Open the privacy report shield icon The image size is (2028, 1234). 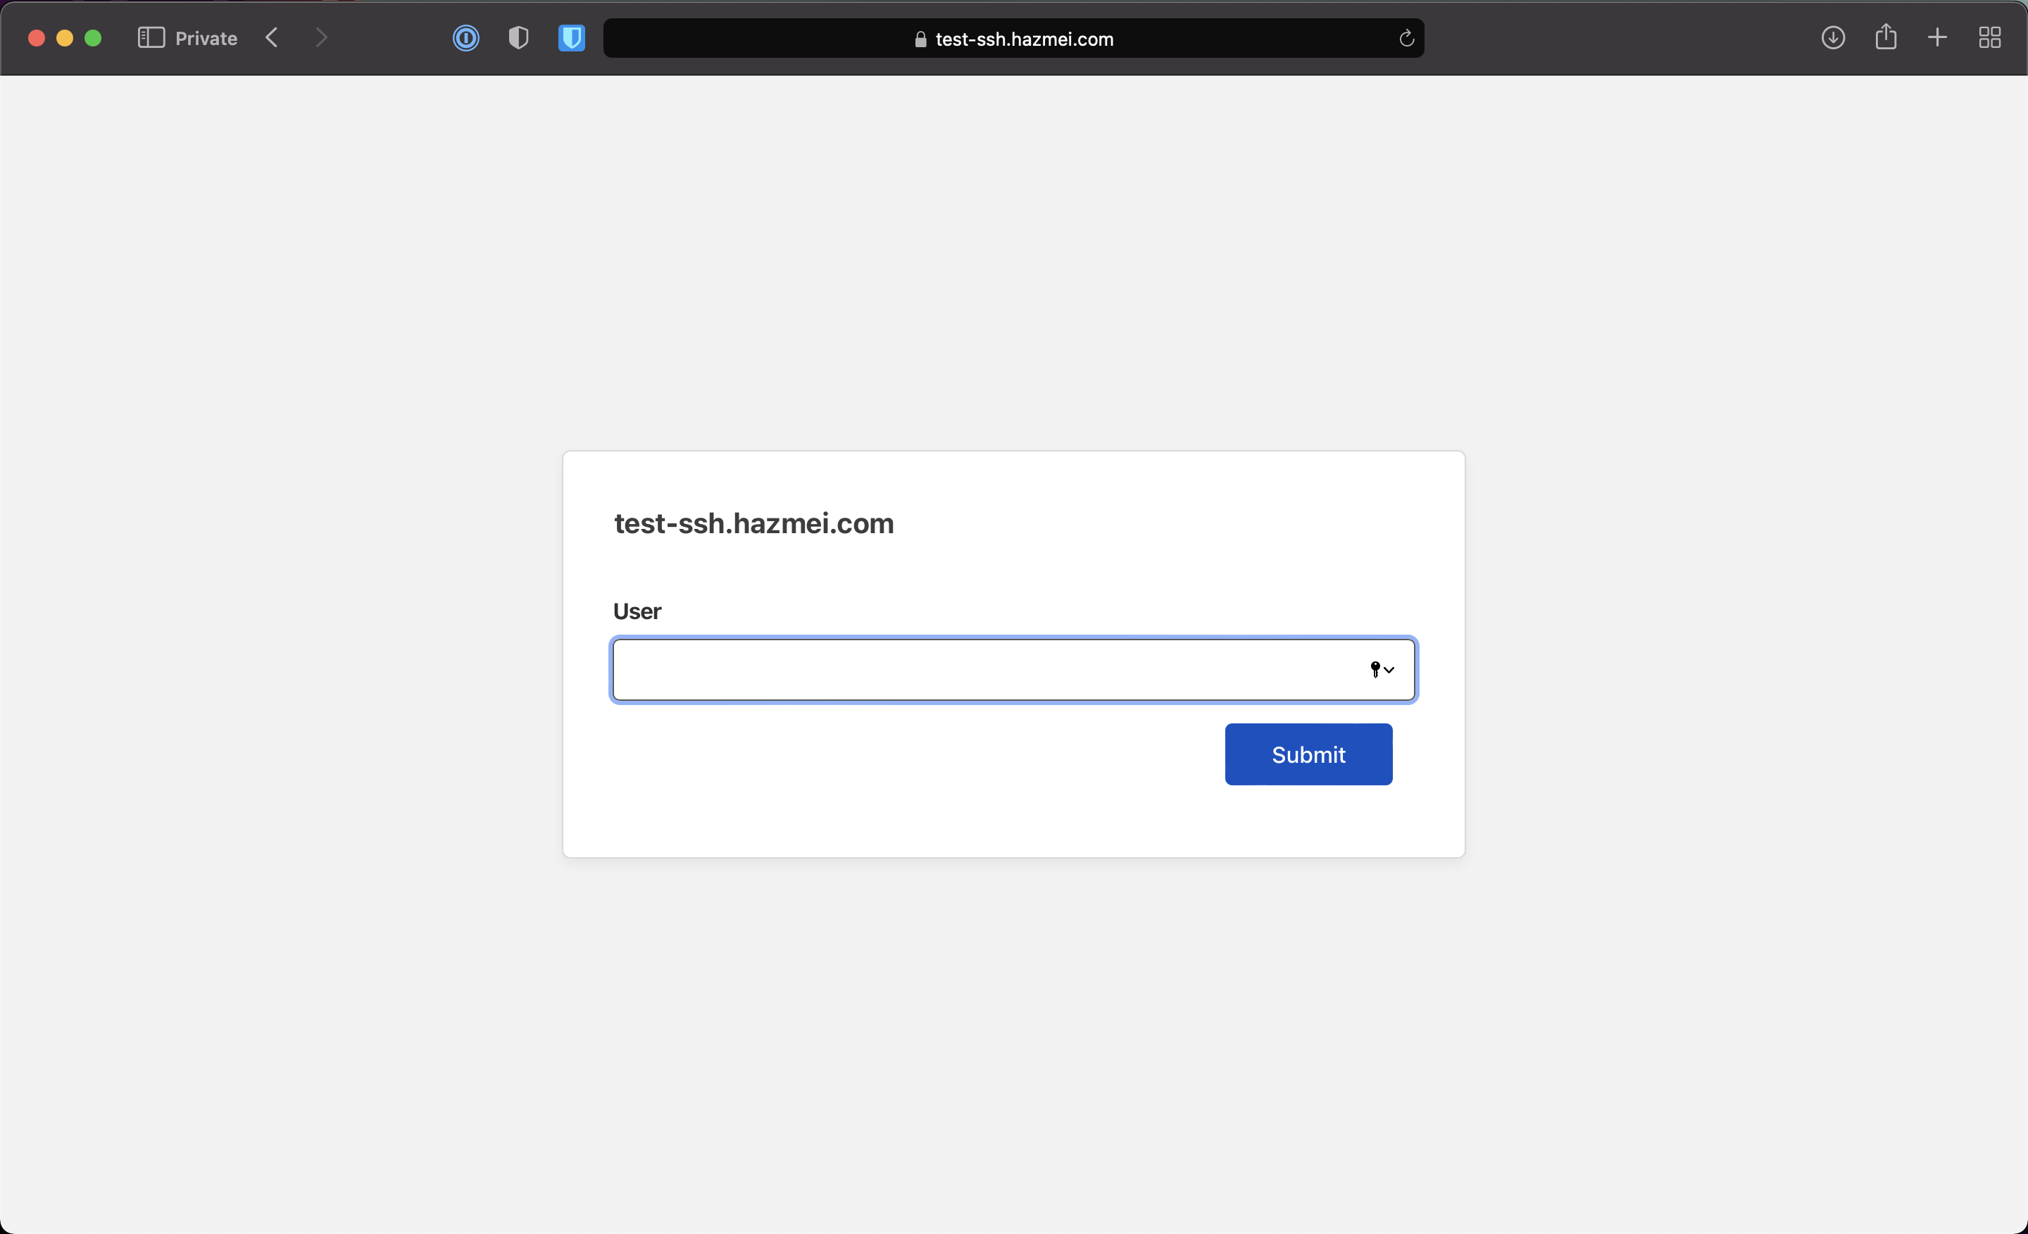point(518,38)
